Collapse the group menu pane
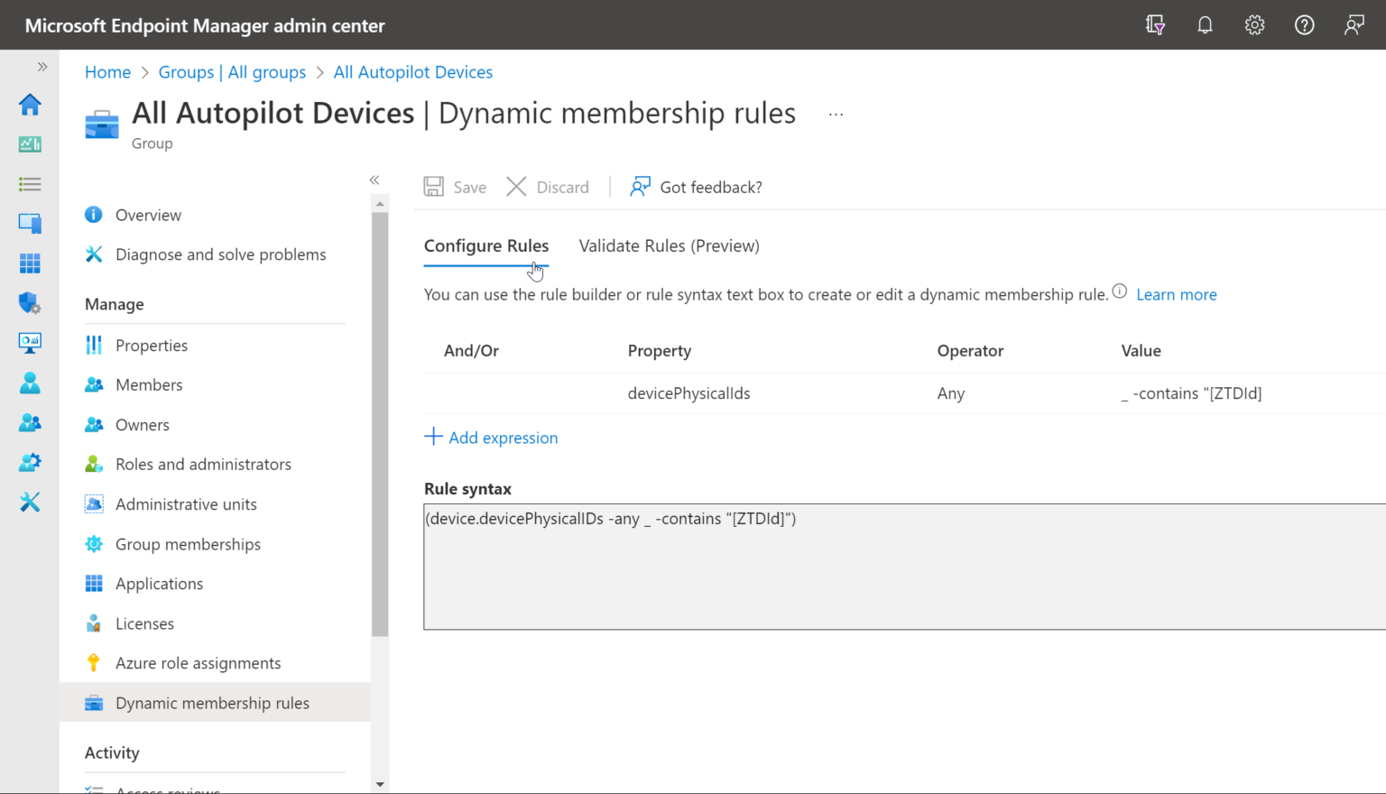1386x794 pixels. pos(374,180)
